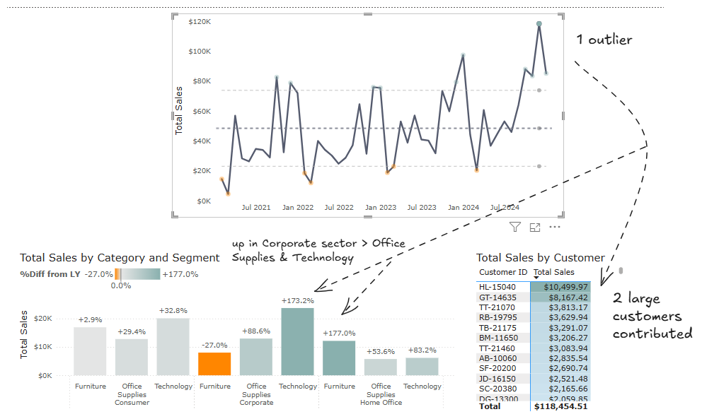
Task: Click the sort arrow under Total Sales header
Action: pos(536,278)
